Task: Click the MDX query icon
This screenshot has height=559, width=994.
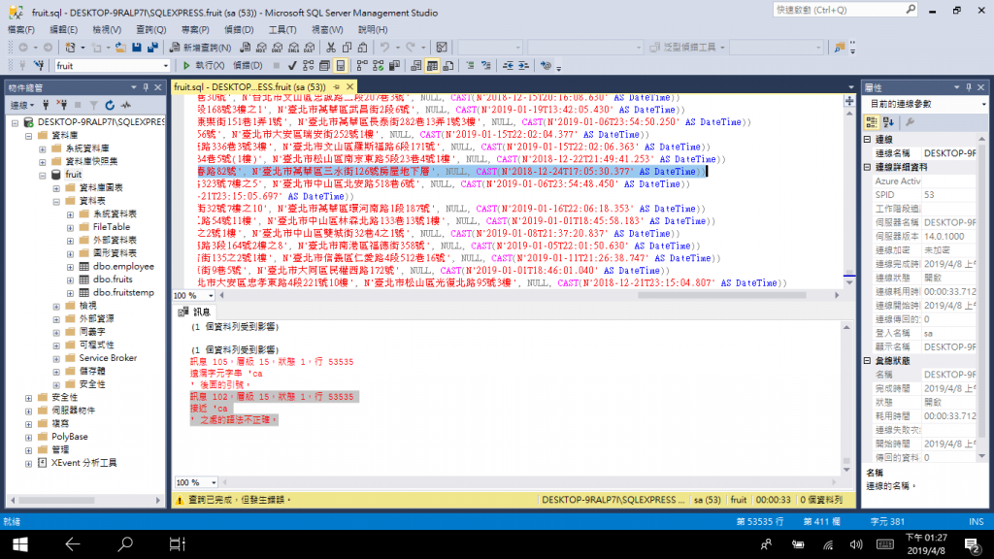Action: click(x=261, y=48)
